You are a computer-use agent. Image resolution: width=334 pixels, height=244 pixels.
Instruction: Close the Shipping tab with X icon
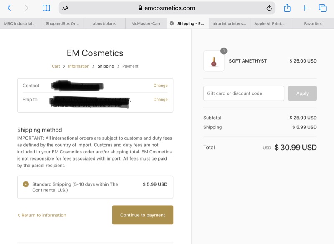click(x=172, y=24)
